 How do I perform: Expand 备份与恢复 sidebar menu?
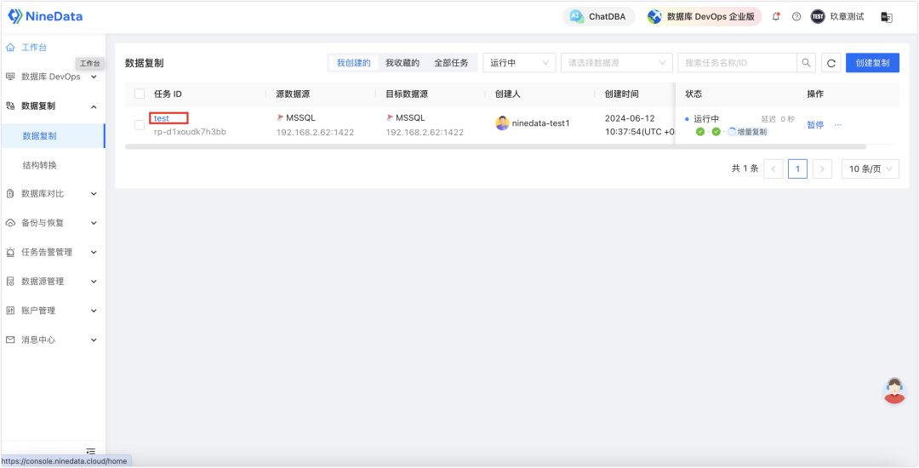click(x=52, y=223)
